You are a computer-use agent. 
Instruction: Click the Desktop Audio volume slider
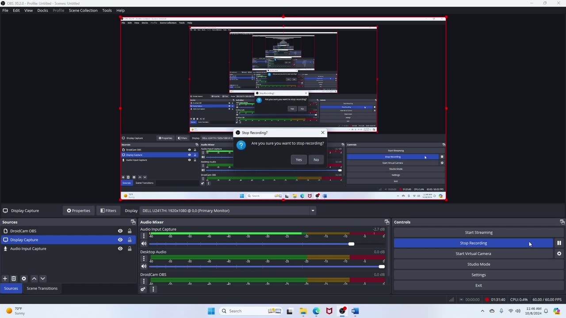pyautogui.click(x=267, y=266)
